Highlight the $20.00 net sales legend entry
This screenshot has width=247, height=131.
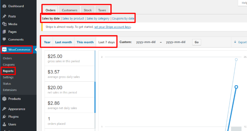[70, 90]
